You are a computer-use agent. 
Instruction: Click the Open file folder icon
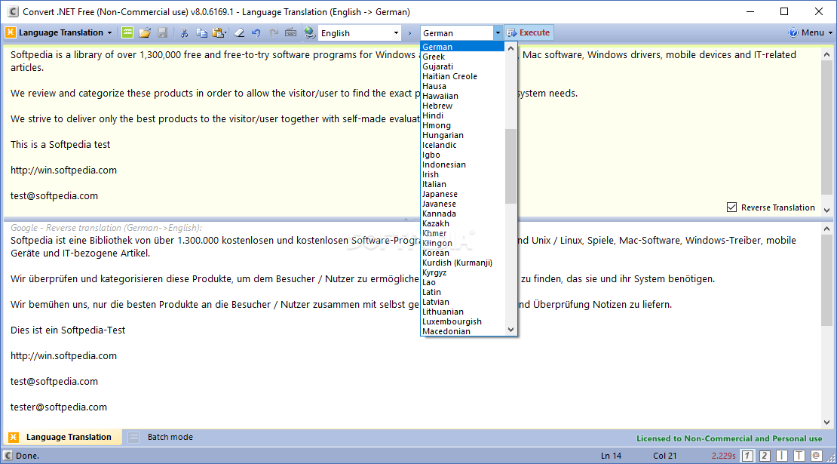[145, 32]
